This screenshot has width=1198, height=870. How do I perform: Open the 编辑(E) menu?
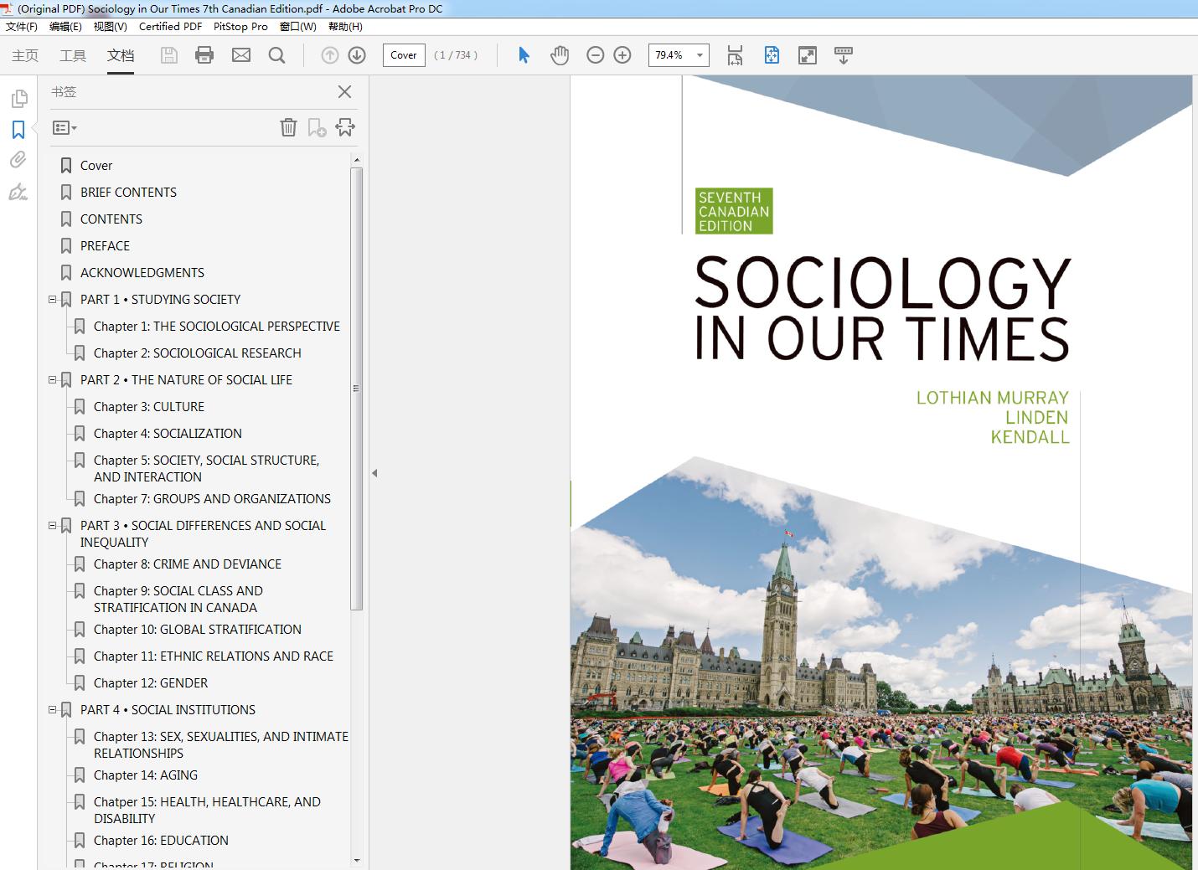point(65,27)
